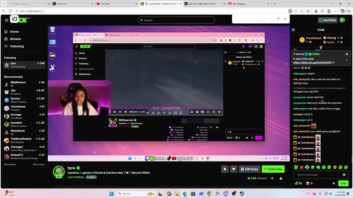Open channel points showing 30

tap(298, 183)
